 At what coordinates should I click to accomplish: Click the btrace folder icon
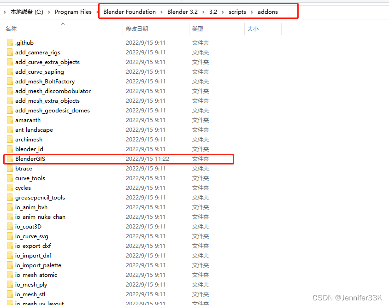(10, 168)
